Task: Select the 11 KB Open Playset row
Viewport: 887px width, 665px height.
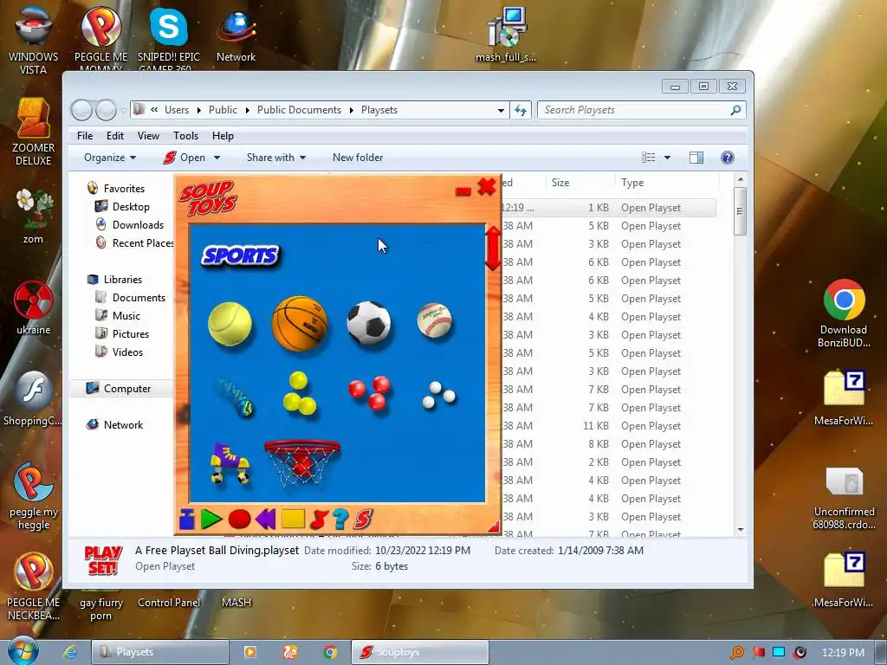Action: point(609,426)
